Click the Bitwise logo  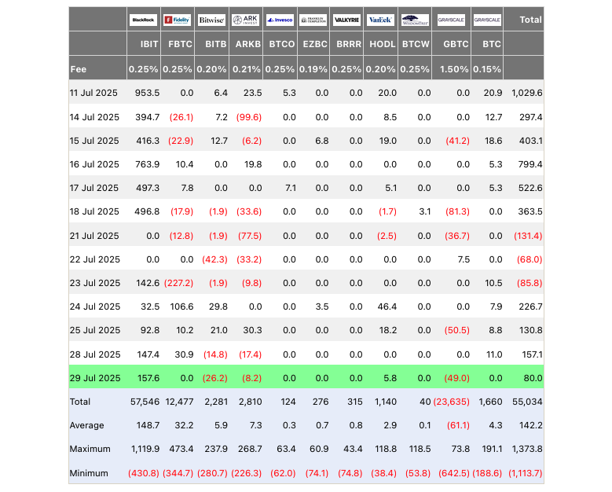pos(211,20)
